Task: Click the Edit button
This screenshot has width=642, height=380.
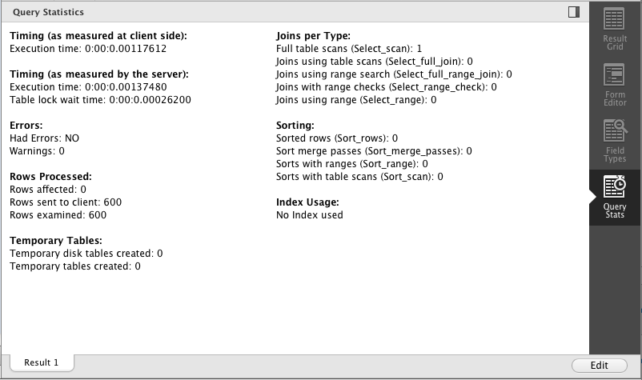Action: point(599,366)
